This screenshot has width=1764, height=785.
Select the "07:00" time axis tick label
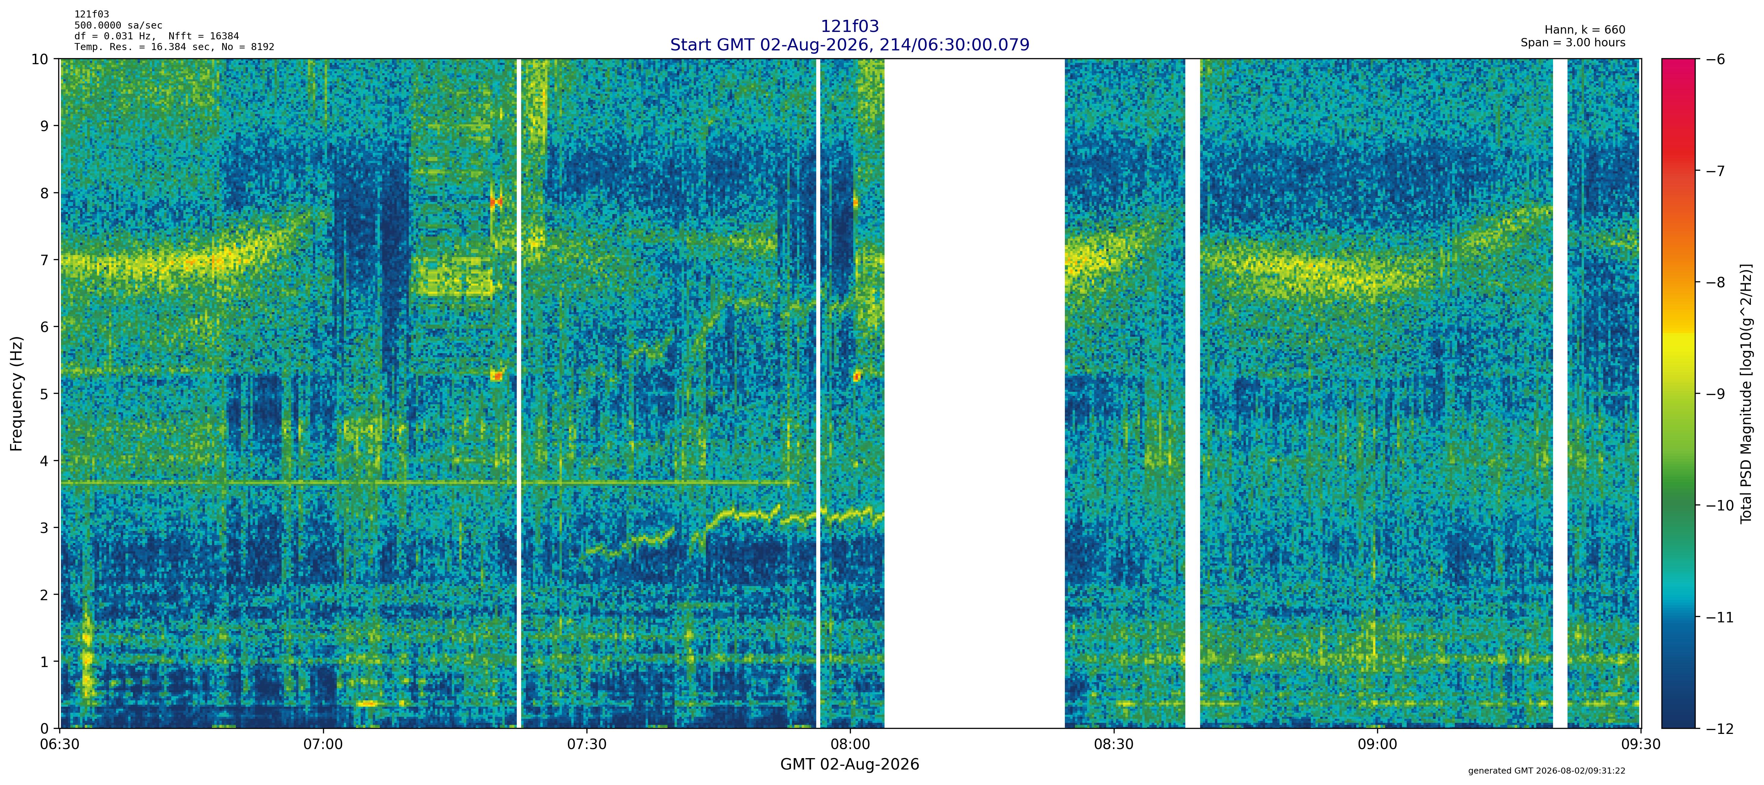click(323, 745)
